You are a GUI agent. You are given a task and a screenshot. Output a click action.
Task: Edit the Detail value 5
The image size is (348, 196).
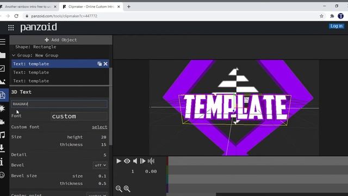(105, 155)
